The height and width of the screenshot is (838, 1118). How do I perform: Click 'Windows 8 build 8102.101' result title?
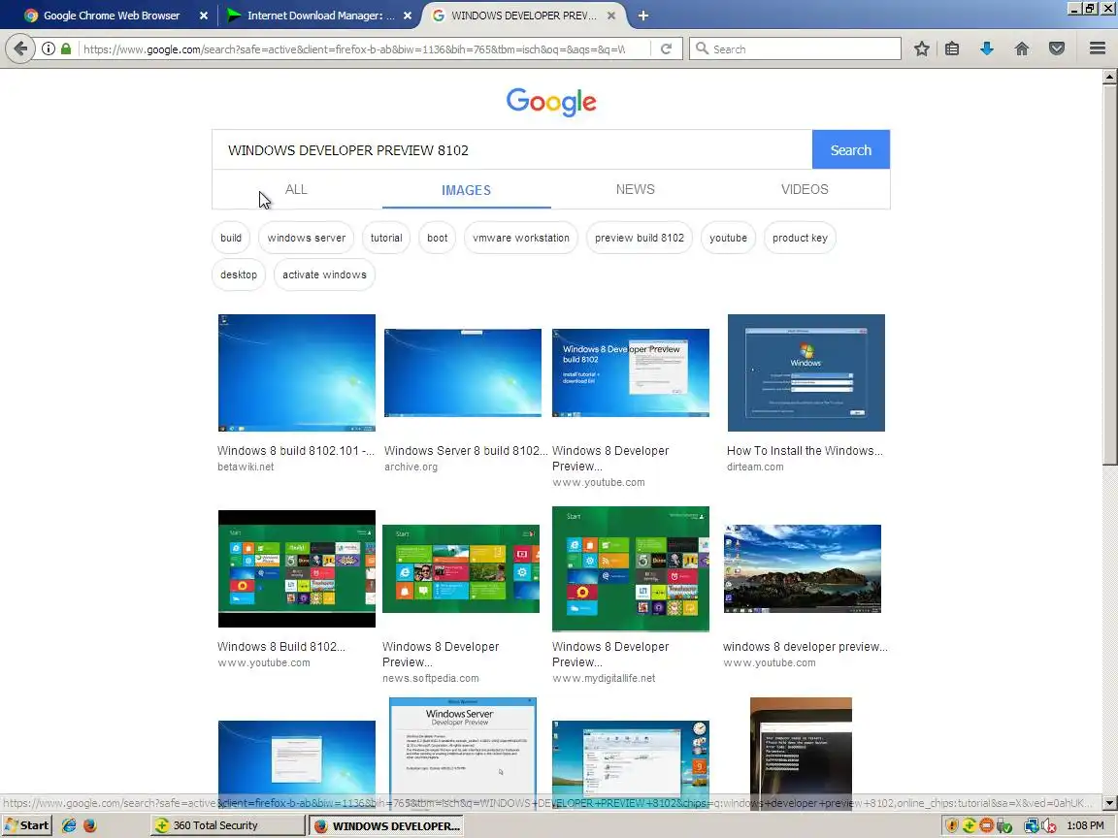(x=295, y=451)
